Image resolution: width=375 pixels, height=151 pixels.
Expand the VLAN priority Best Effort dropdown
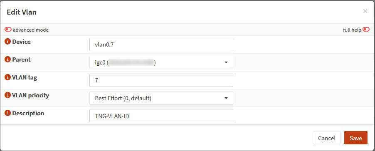pyautogui.click(x=161, y=98)
